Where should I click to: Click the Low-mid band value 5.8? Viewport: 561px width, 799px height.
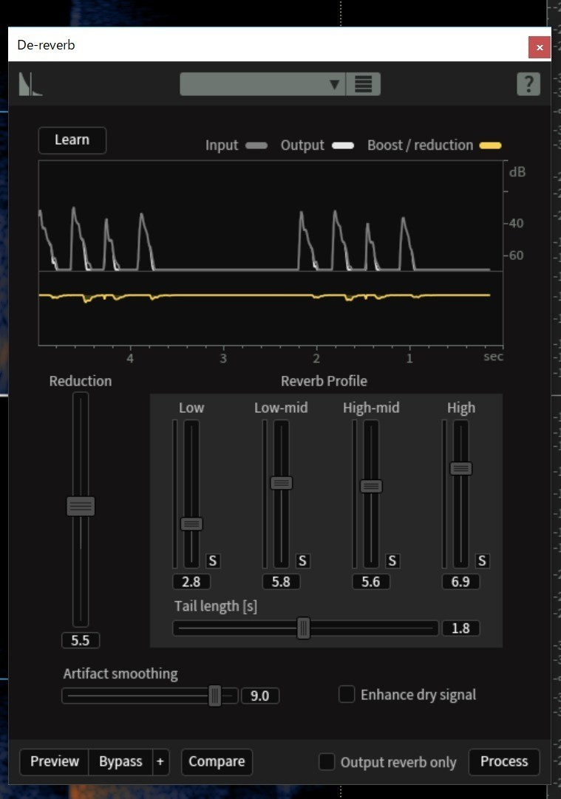(x=281, y=581)
